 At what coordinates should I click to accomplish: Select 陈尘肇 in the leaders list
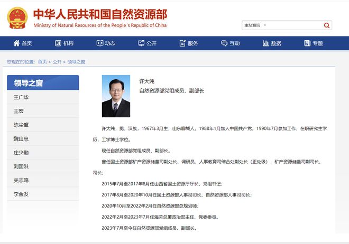coord(22,125)
